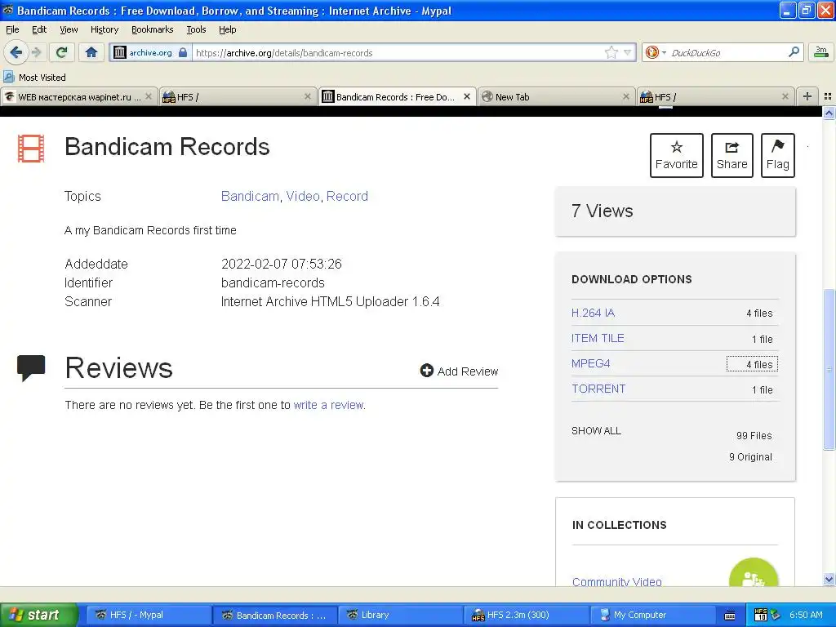The image size is (836, 627).
Task: Open the Record topic link
Action: coord(347,196)
